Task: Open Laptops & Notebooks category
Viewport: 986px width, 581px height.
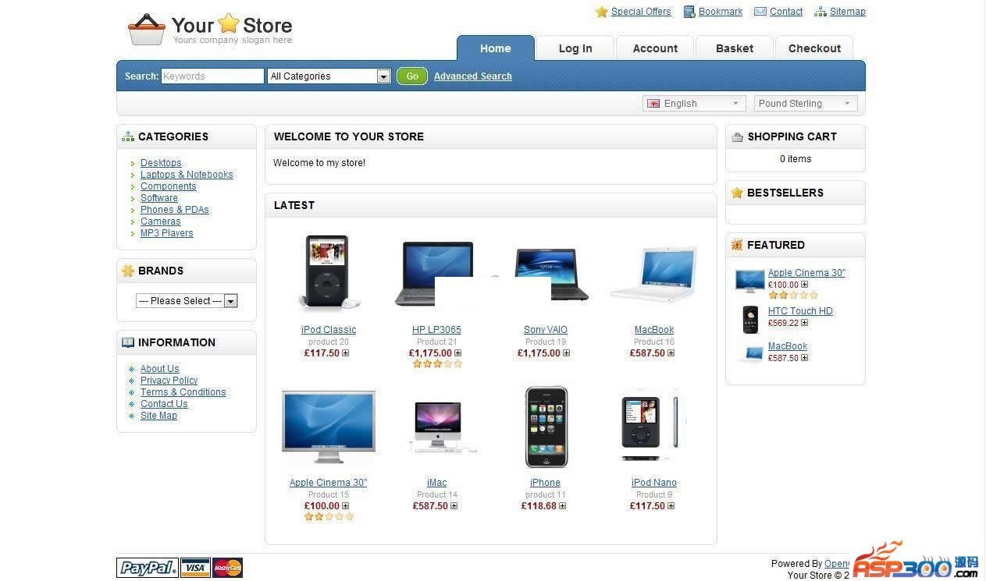Action: tap(187, 175)
